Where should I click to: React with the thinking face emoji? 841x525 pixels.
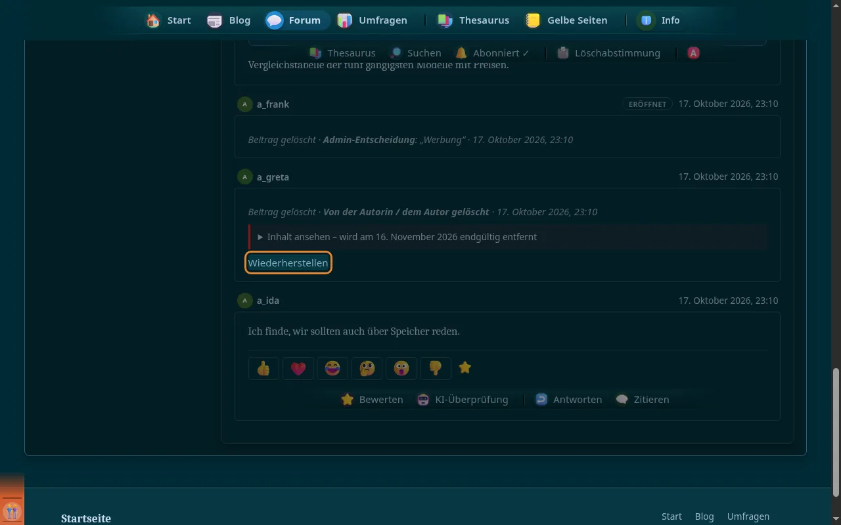(367, 368)
